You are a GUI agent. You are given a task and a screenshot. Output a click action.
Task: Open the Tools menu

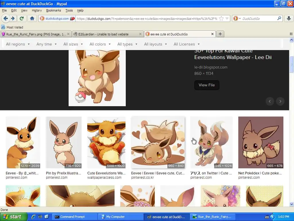pos(69,10)
